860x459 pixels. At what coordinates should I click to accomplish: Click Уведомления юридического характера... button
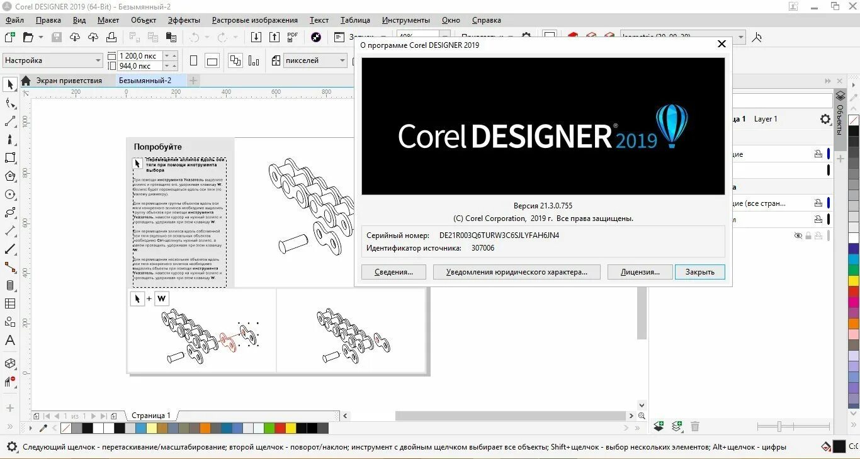click(516, 272)
